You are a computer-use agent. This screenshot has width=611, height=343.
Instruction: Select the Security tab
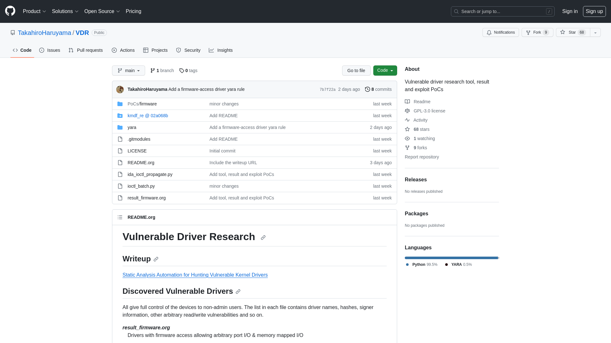tap(188, 50)
